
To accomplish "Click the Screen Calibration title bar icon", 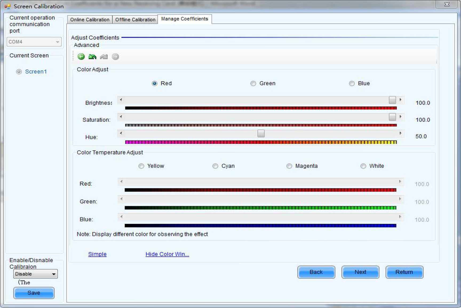I will 7,6.
